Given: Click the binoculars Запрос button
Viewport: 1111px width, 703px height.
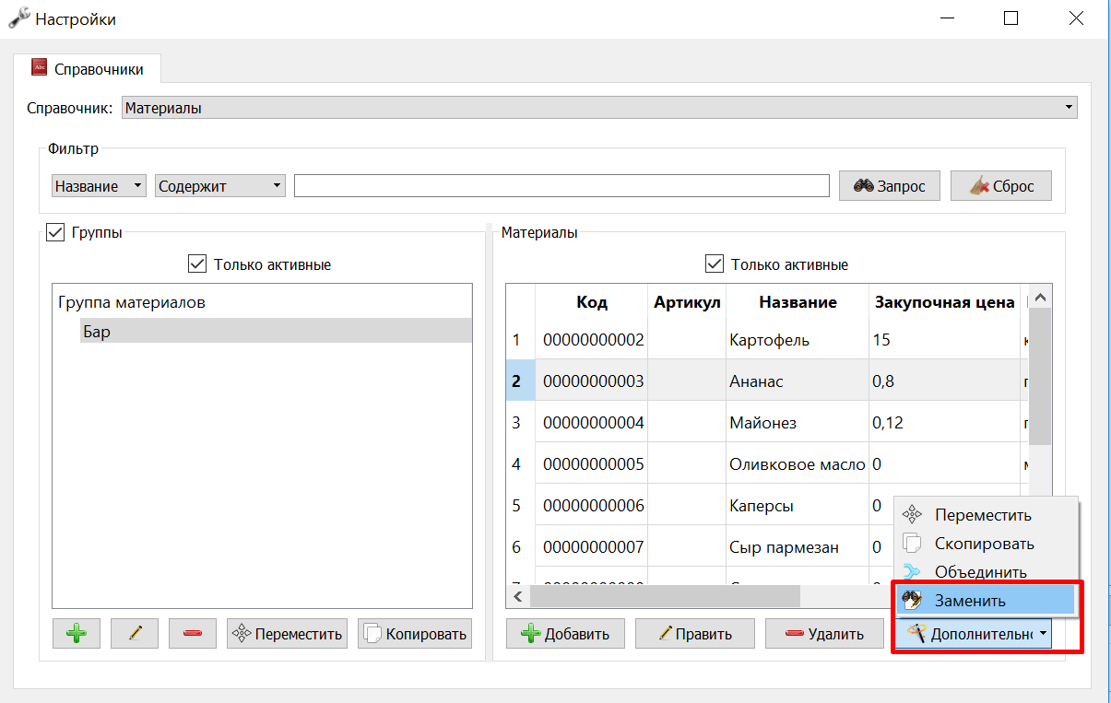Looking at the screenshot, I should pos(890,185).
